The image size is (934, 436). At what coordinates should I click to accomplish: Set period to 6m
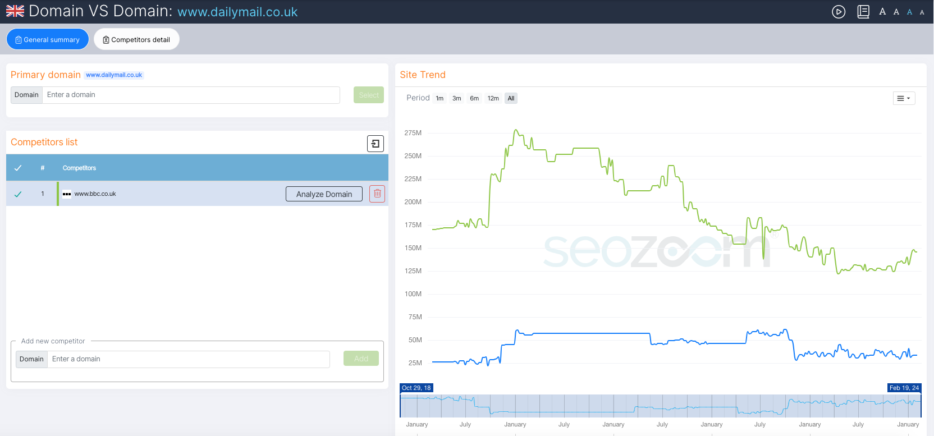(x=474, y=98)
